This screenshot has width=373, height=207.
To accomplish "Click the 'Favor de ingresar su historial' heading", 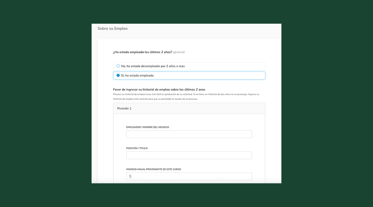I will coord(159,89).
